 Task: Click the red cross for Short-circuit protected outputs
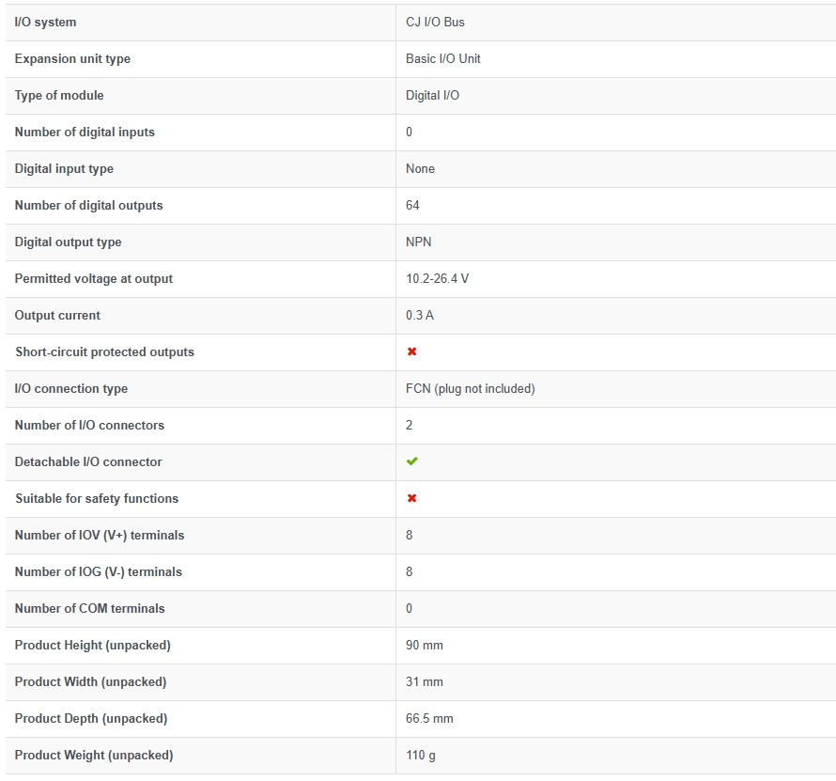pyautogui.click(x=411, y=351)
